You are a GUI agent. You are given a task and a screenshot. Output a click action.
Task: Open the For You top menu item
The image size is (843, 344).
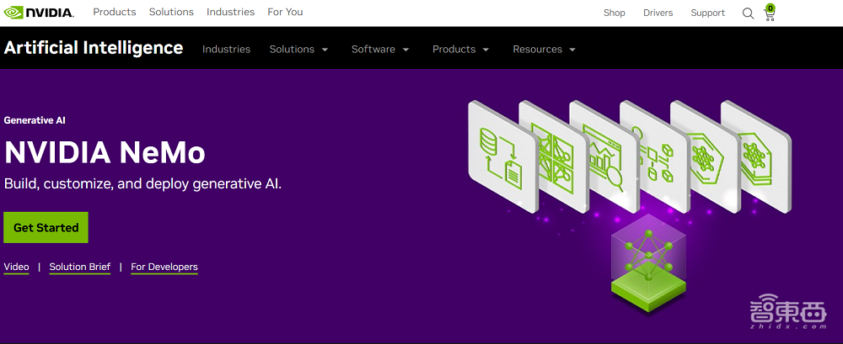point(285,13)
